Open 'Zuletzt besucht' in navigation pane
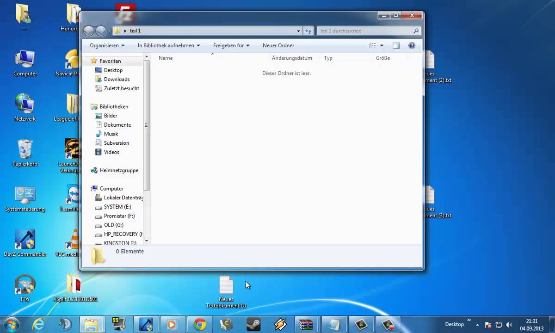This screenshot has width=555, height=333. [121, 88]
